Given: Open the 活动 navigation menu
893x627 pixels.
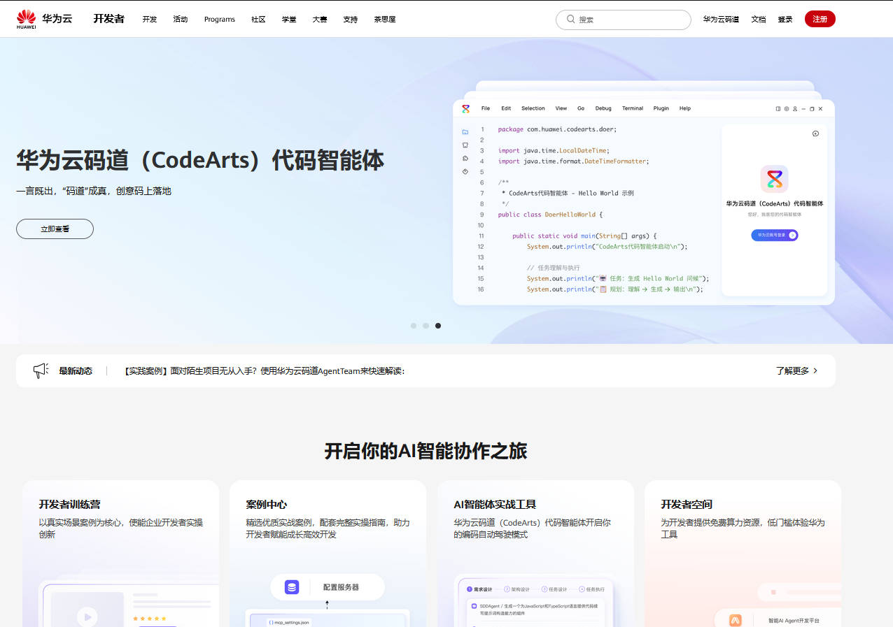Looking at the screenshot, I should (x=181, y=20).
